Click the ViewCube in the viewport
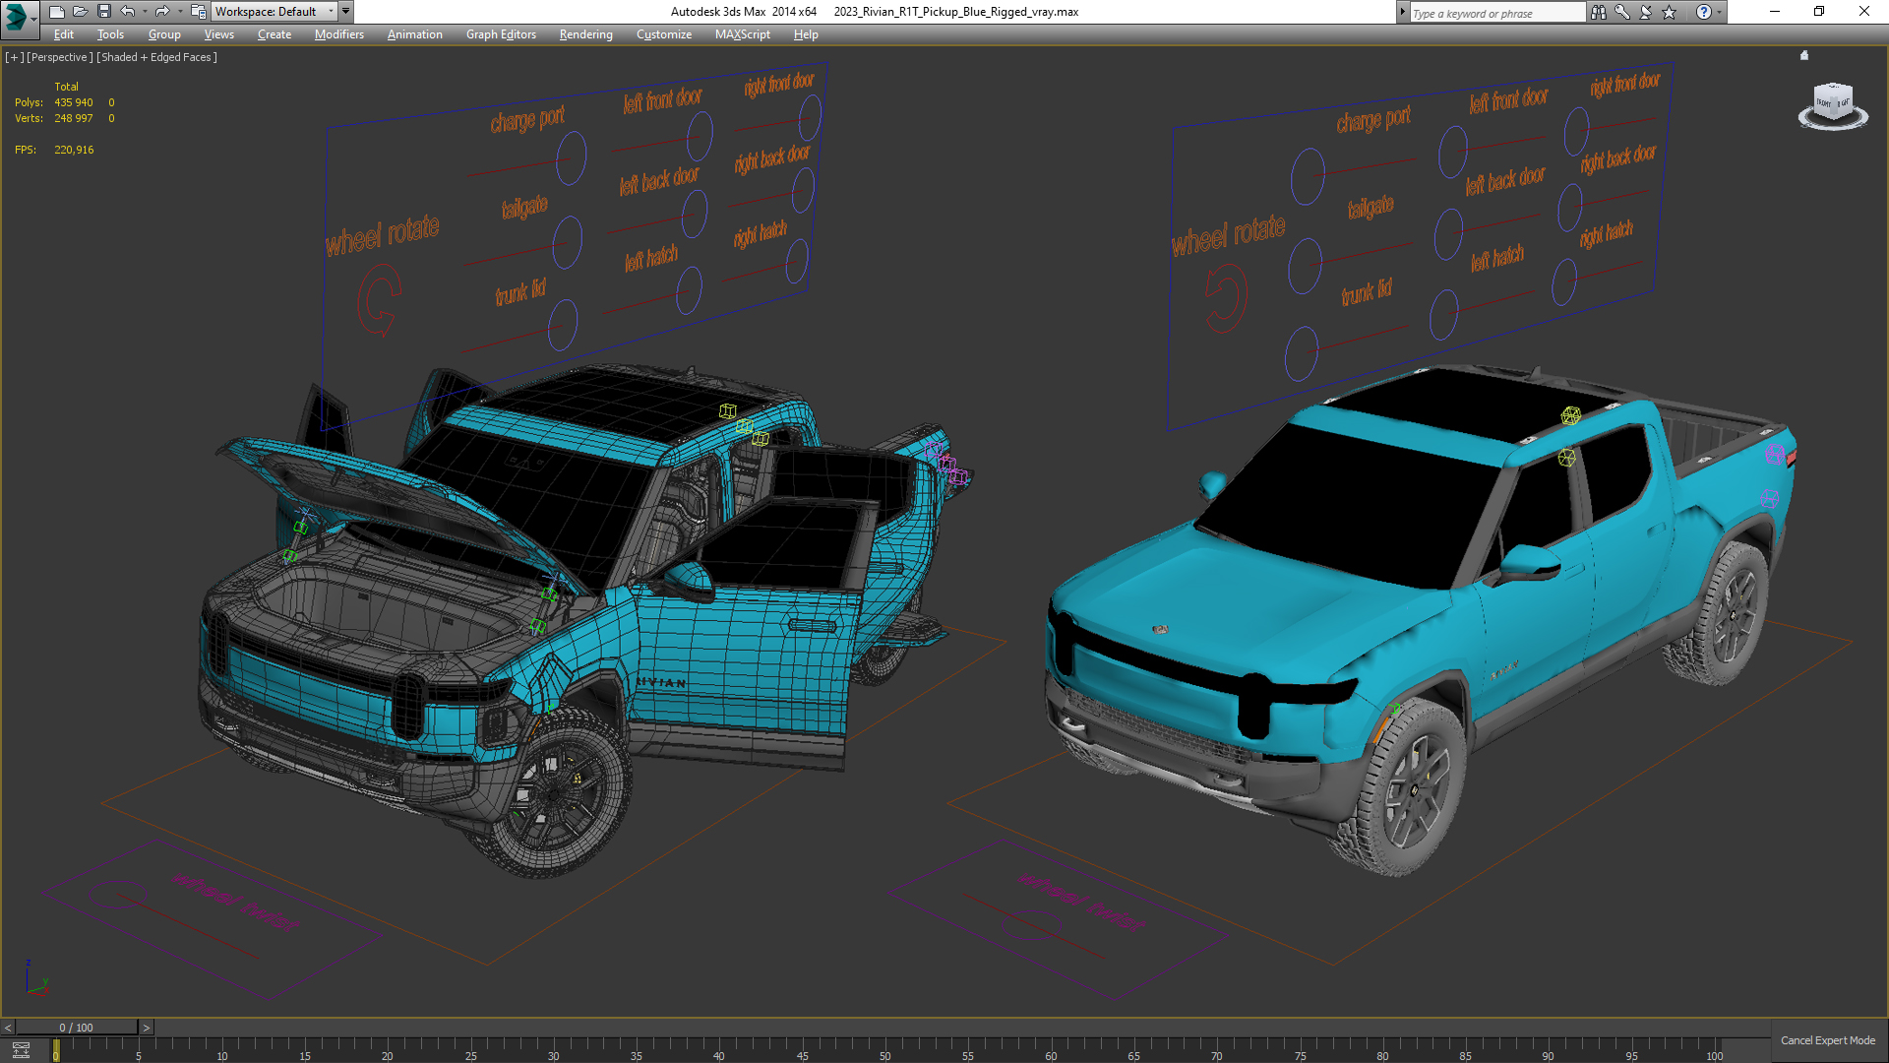This screenshot has width=1889, height=1063. 1833,103
